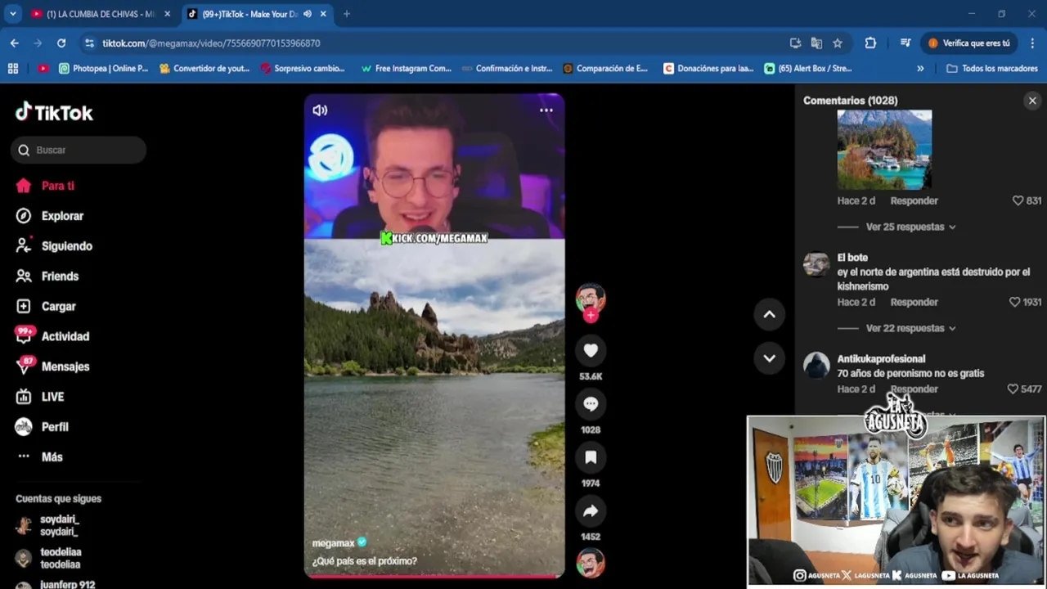Reply to El bote comment
Viewport: 1047px width, 589px height.
coord(914,302)
